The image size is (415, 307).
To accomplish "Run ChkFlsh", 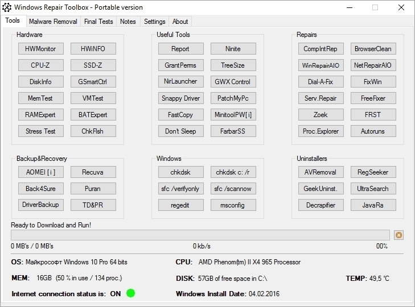I will pos(93,131).
